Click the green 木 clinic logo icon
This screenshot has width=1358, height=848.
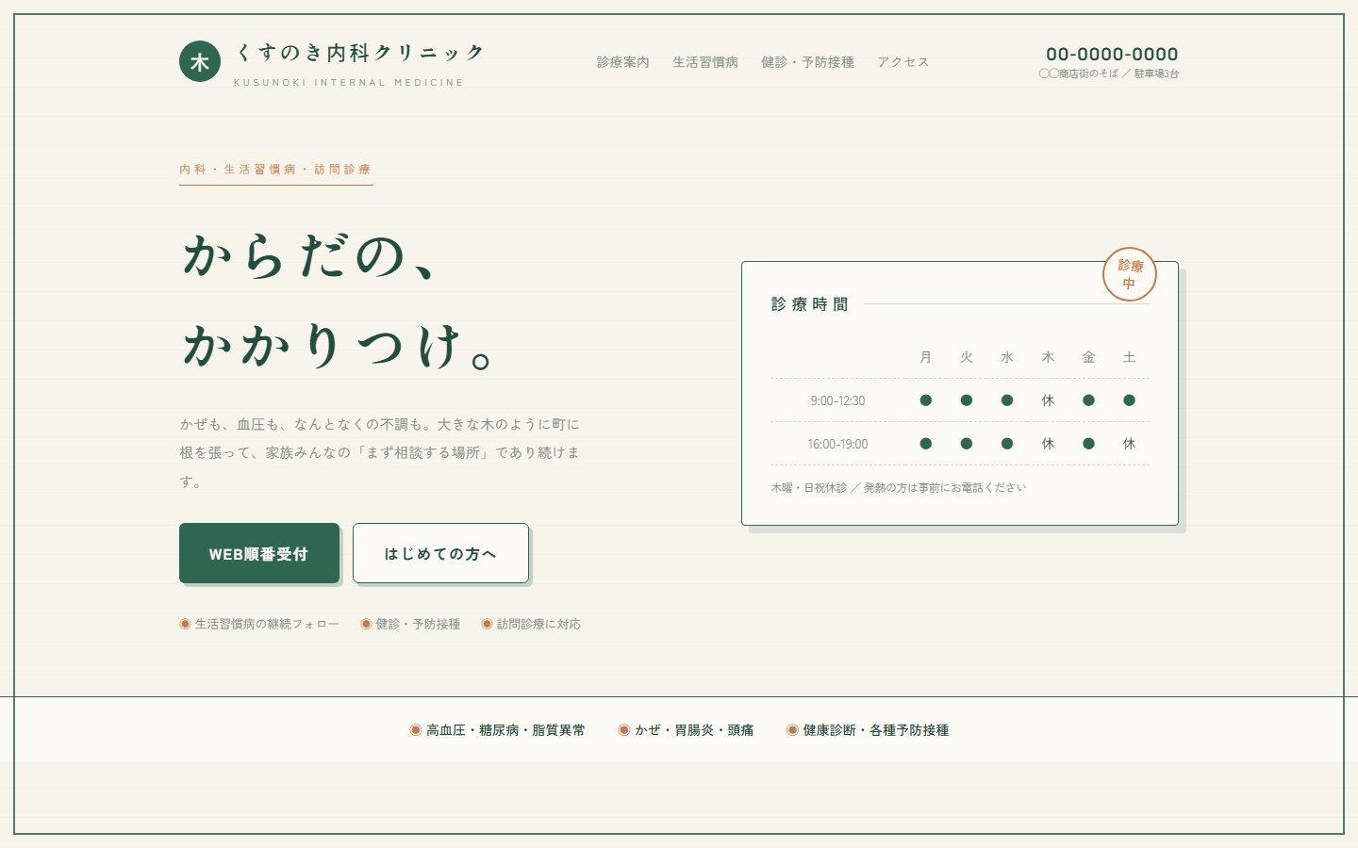pyautogui.click(x=200, y=61)
